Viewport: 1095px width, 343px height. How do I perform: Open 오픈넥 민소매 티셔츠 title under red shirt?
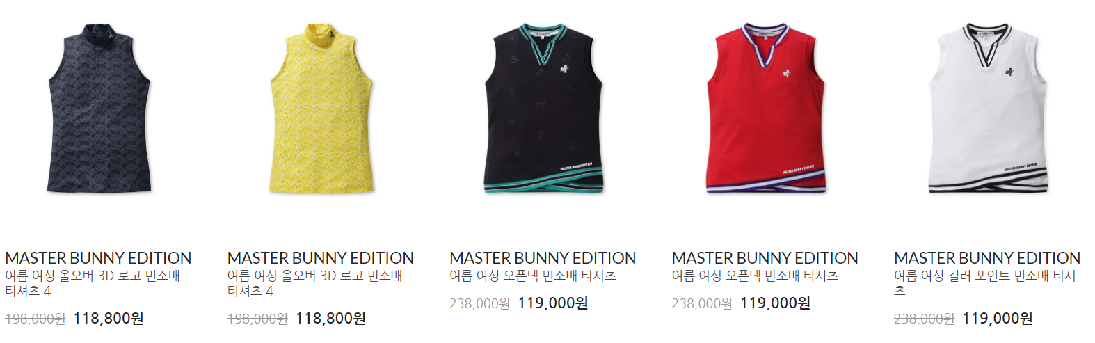coord(756,276)
